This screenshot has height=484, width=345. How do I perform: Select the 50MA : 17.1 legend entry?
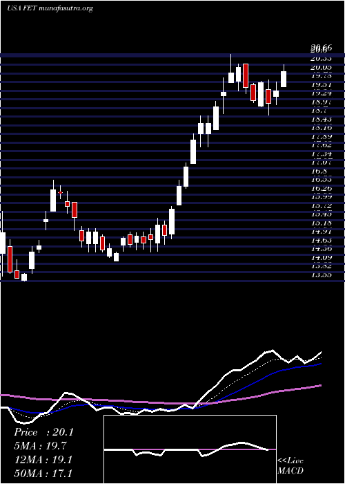point(43,473)
